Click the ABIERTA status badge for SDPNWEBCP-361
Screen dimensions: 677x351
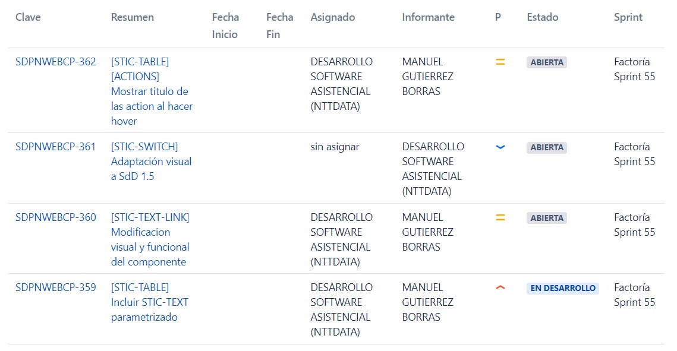[x=547, y=147]
